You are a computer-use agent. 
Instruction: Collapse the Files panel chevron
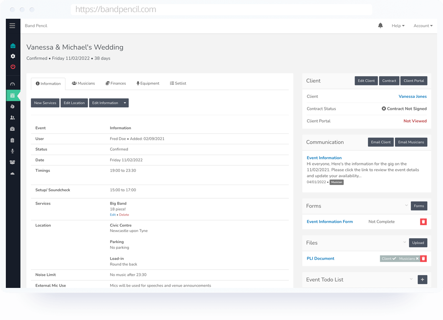pyautogui.click(x=404, y=242)
